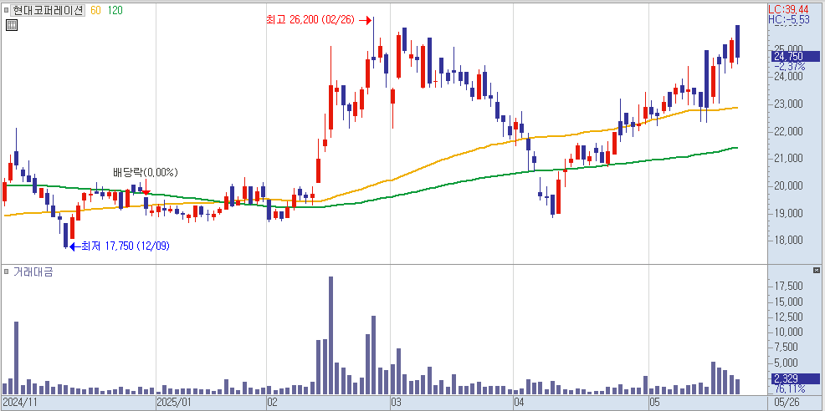This screenshot has height=411, width=825.
Task: Click the 2024/11 date axis label
Action: coord(21,403)
